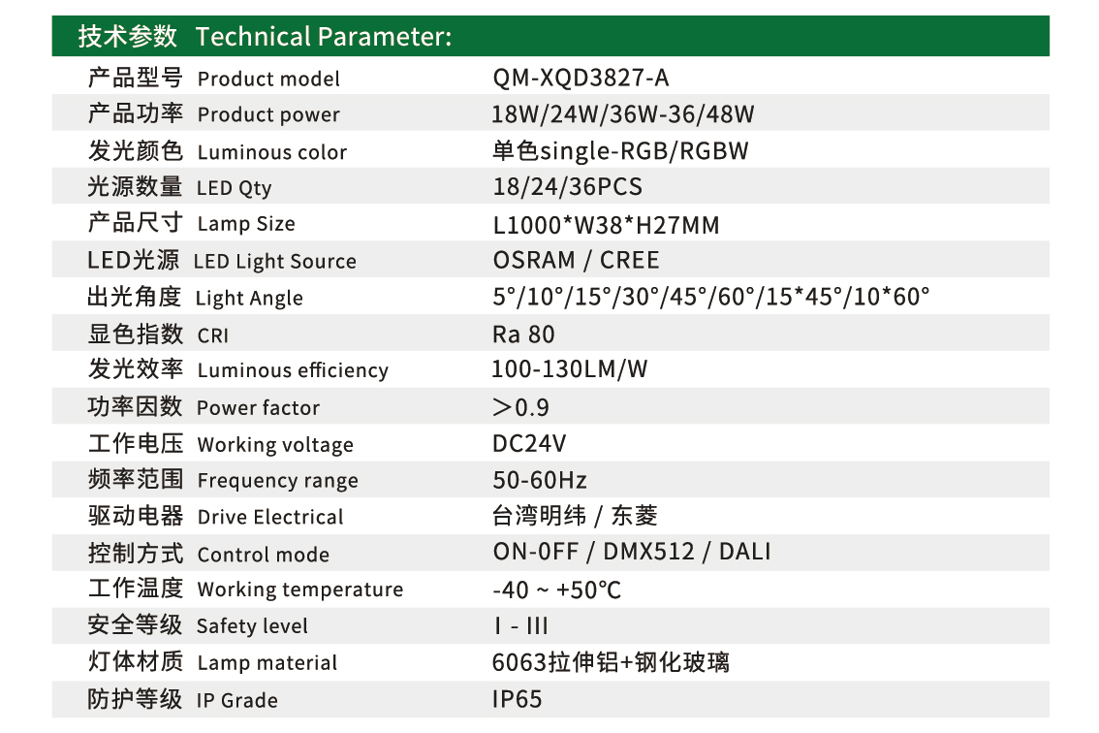Click the light angle values starting '5°/10°/15°'
1099x733 pixels.
[x=711, y=297]
